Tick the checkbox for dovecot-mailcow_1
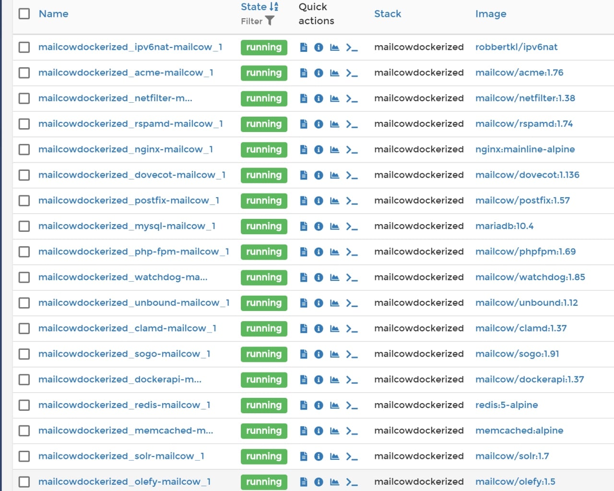Image resolution: width=614 pixels, height=491 pixels. coord(24,175)
